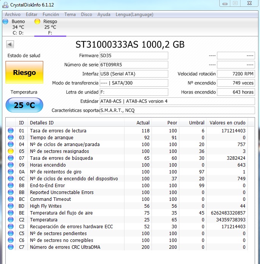Viewport: 260px width, 264px height.
Task: Minimize the CrystalDiskInfo window
Action: [x=225, y=3]
